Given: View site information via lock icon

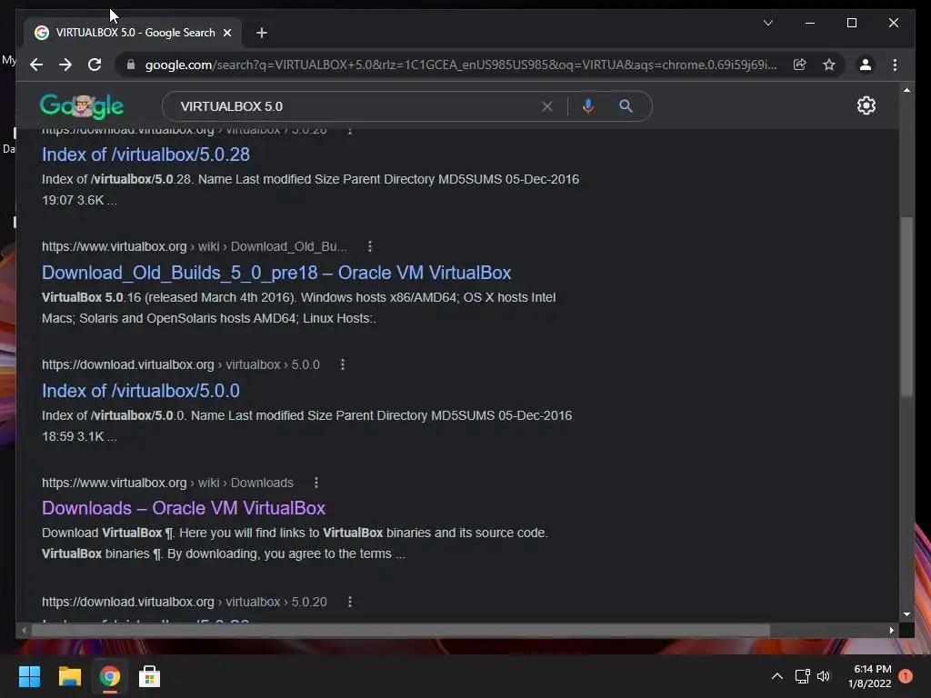Looking at the screenshot, I should (x=131, y=65).
